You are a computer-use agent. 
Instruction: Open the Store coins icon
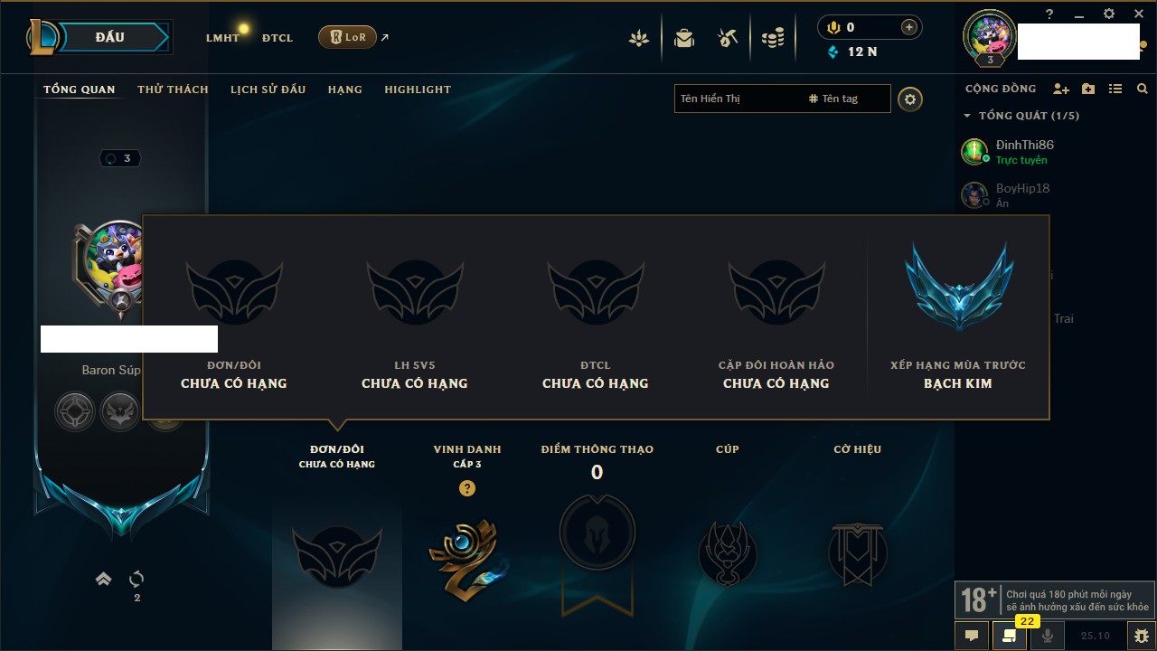773,38
